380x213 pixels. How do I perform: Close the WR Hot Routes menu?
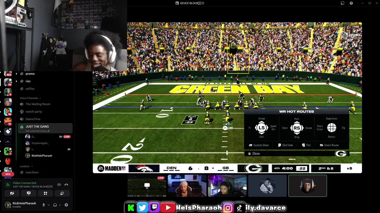pos(254,154)
